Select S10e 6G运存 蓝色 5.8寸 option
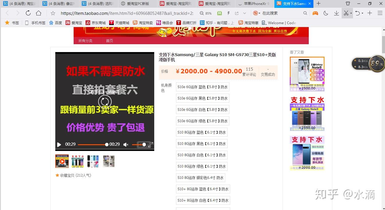385x210 pixels. [203, 87]
